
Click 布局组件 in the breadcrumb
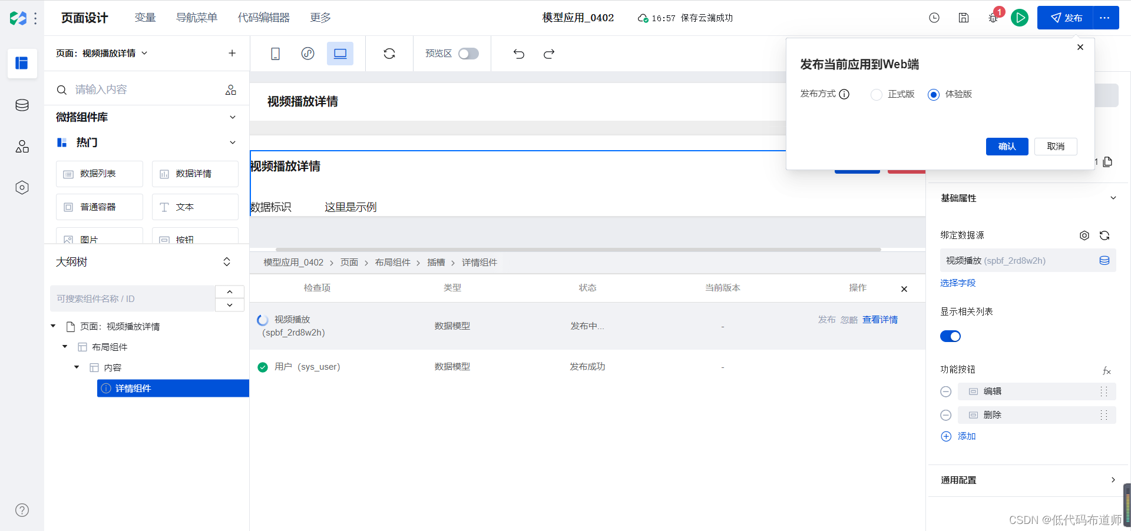coord(392,263)
